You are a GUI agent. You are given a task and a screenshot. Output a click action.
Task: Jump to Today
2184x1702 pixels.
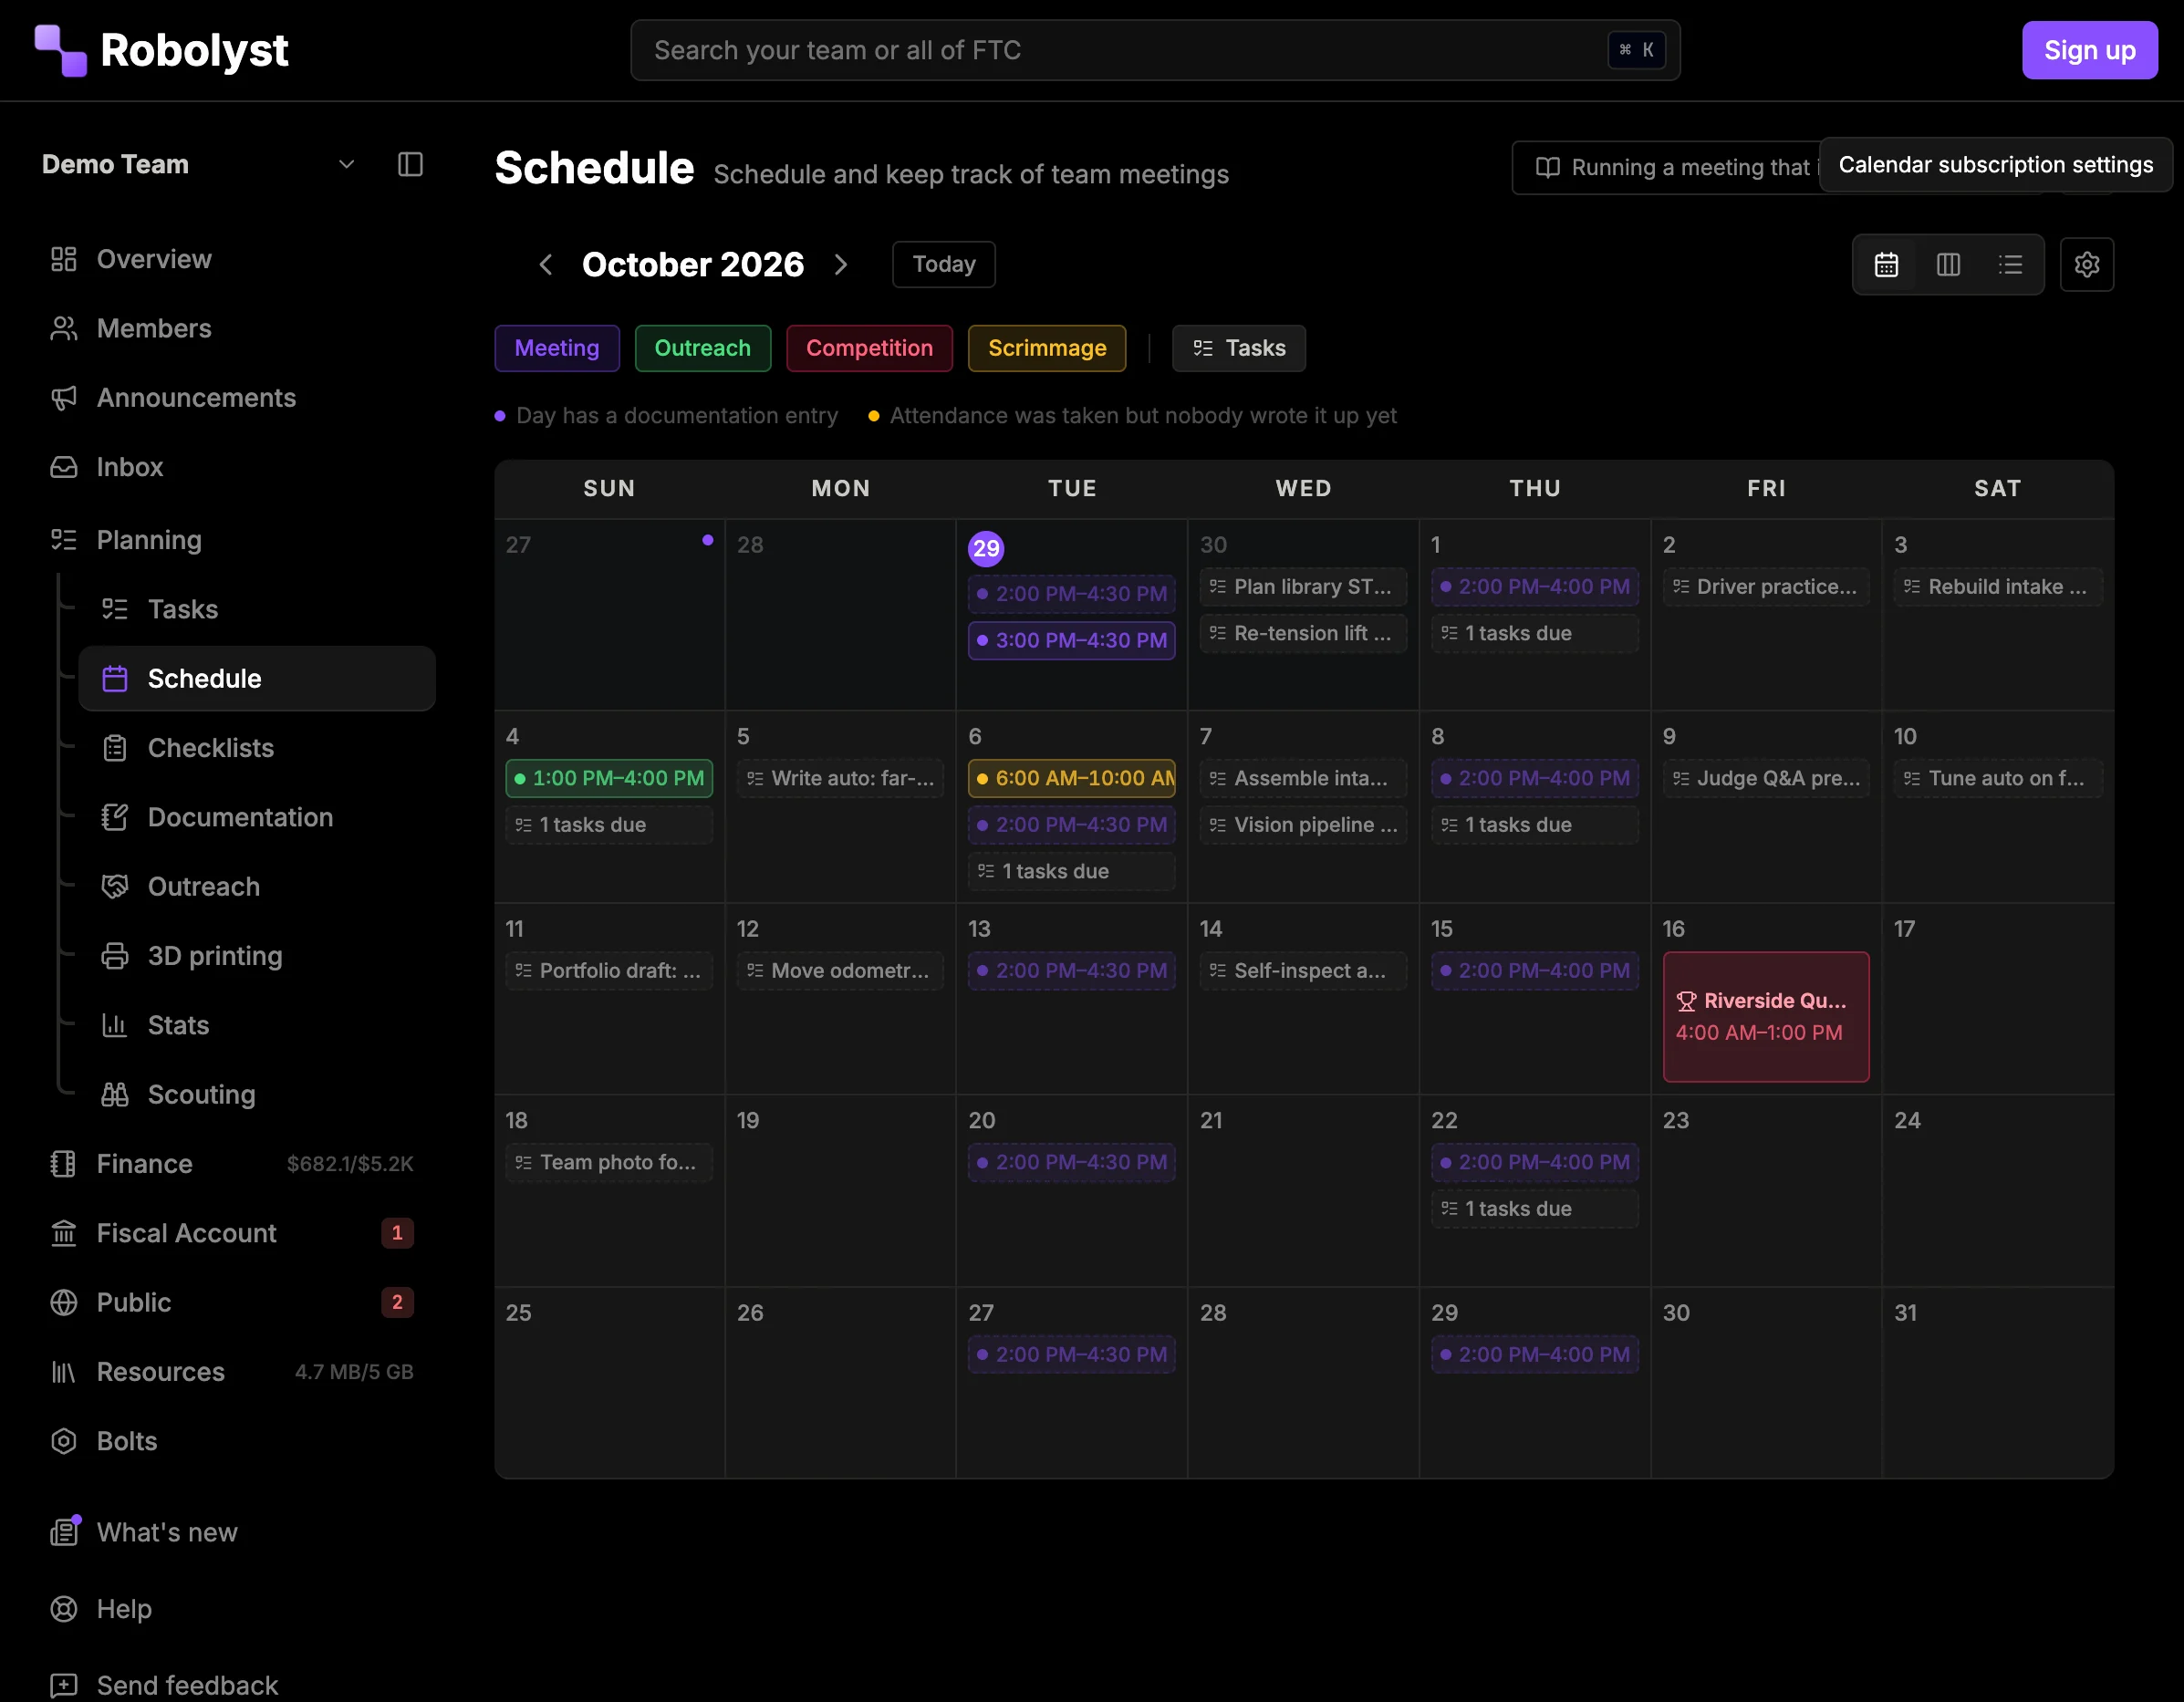[x=943, y=265]
